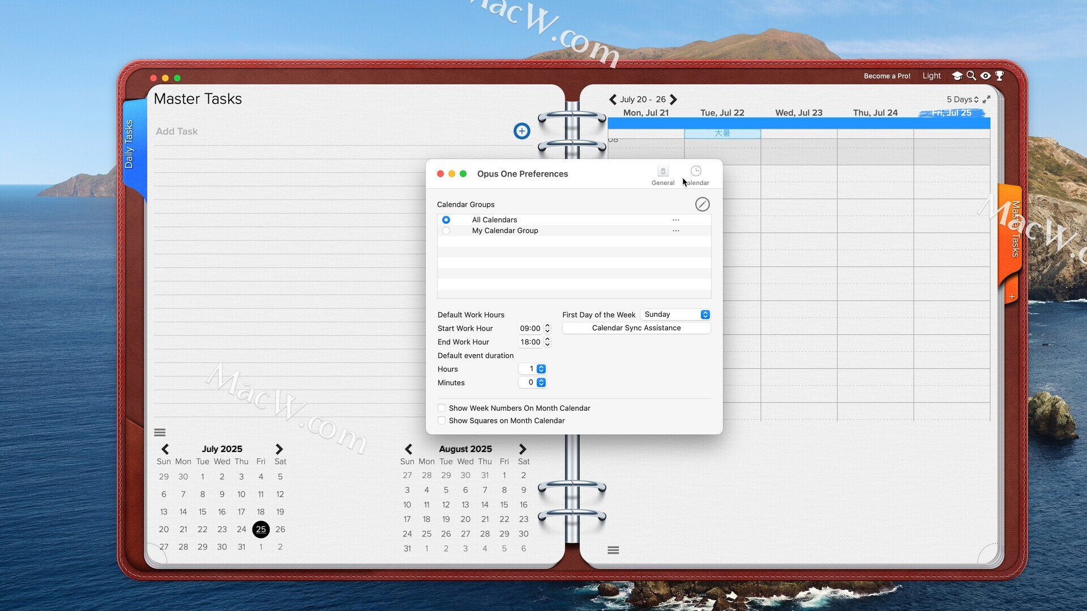Viewport: 1087px width, 611px height.
Task: Enable Show Week Numbers On Month Calendar
Action: [x=442, y=408]
